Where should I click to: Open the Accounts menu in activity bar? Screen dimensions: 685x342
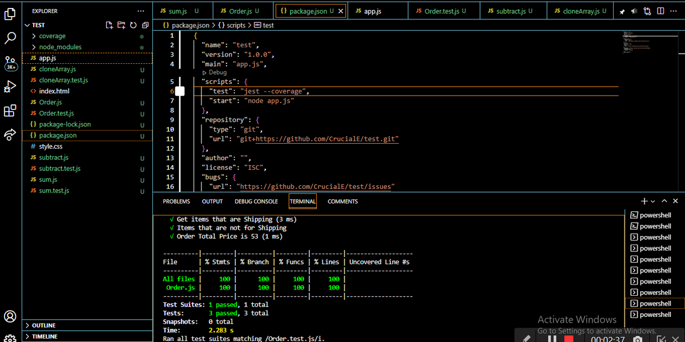10,316
